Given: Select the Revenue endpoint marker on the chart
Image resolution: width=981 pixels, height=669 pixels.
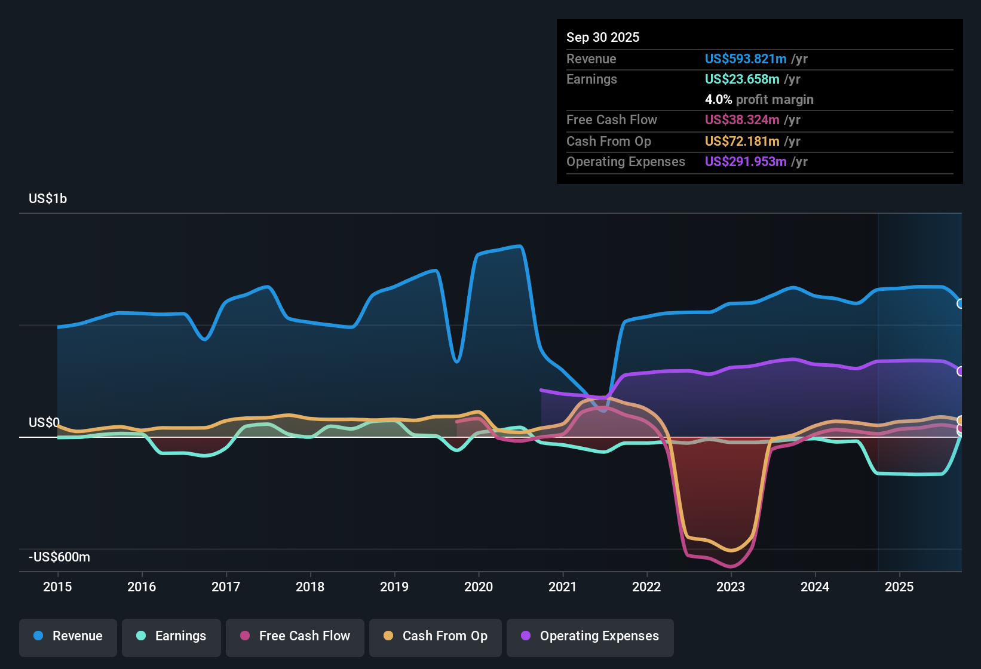Looking at the screenshot, I should coord(960,305).
